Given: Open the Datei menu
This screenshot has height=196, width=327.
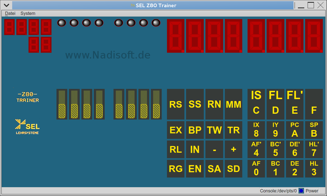Looking at the screenshot, I should [x=10, y=13].
